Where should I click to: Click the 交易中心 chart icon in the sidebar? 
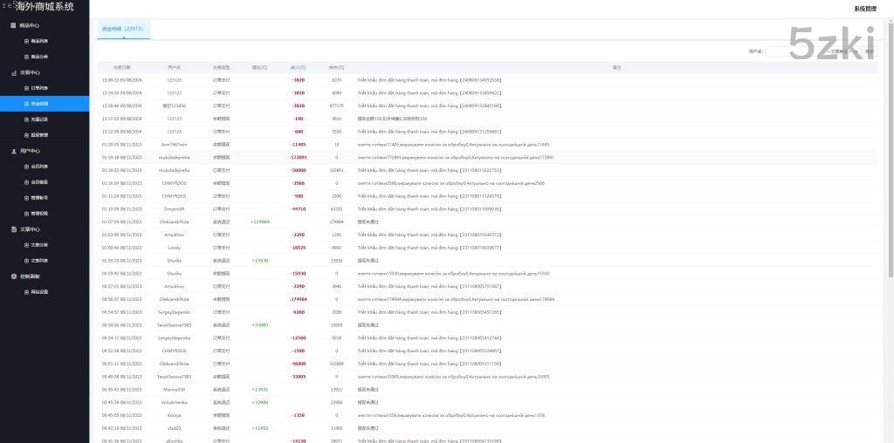point(12,73)
